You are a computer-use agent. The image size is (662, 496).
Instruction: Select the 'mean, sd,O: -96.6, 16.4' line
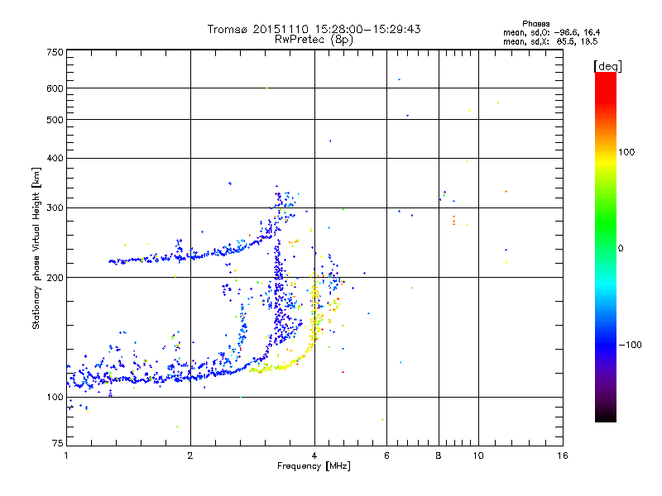pos(551,32)
